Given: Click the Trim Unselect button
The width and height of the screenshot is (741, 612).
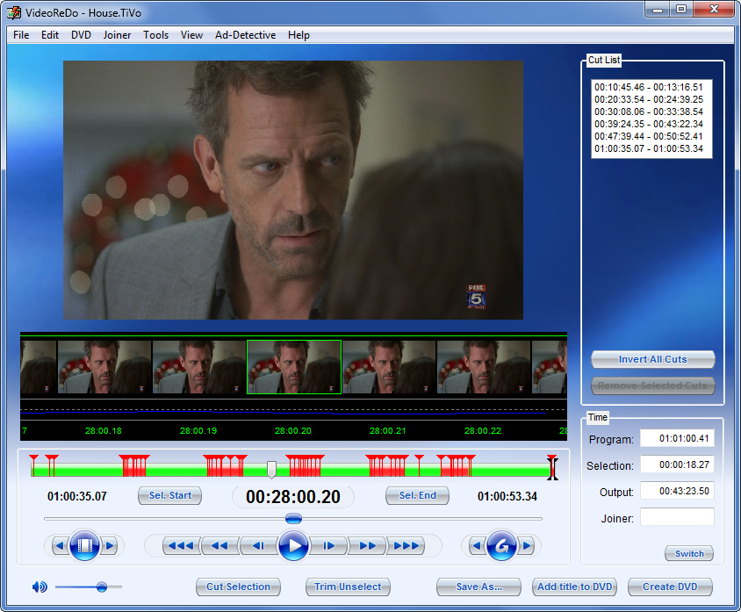Looking at the screenshot, I should point(348,587).
